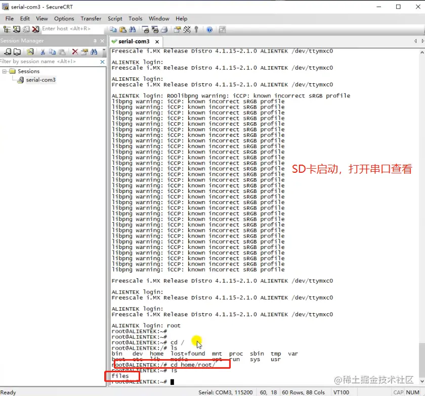Click the grayed SecureFX toolbar icon
Viewport: 425px width, 396px height.
(222, 29)
